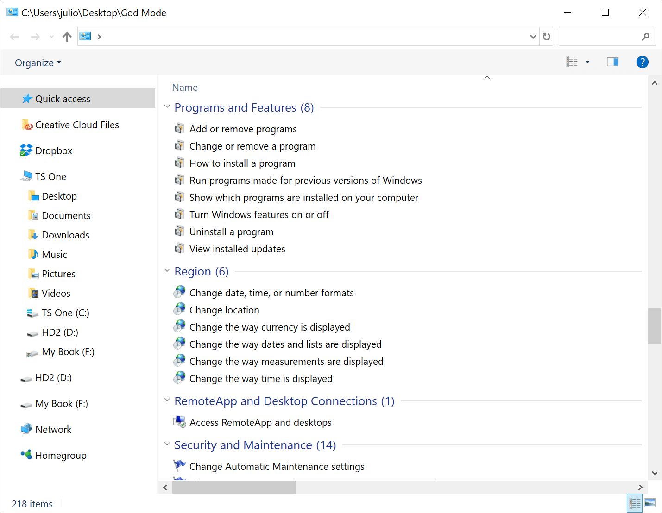
Task: Switch to details view in status bar
Action: pos(635,503)
